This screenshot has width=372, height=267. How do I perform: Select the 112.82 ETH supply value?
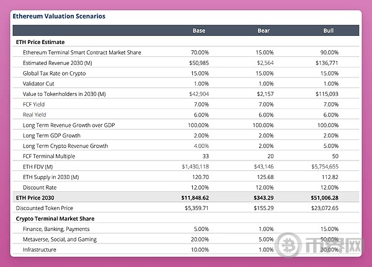pos(330,177)
